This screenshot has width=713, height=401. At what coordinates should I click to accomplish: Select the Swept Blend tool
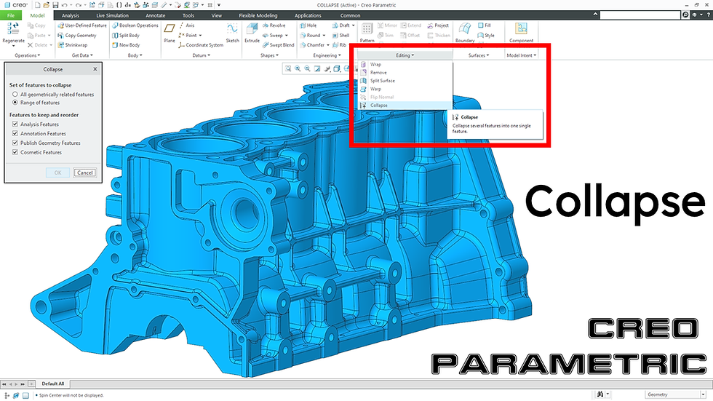coord(278,45)
